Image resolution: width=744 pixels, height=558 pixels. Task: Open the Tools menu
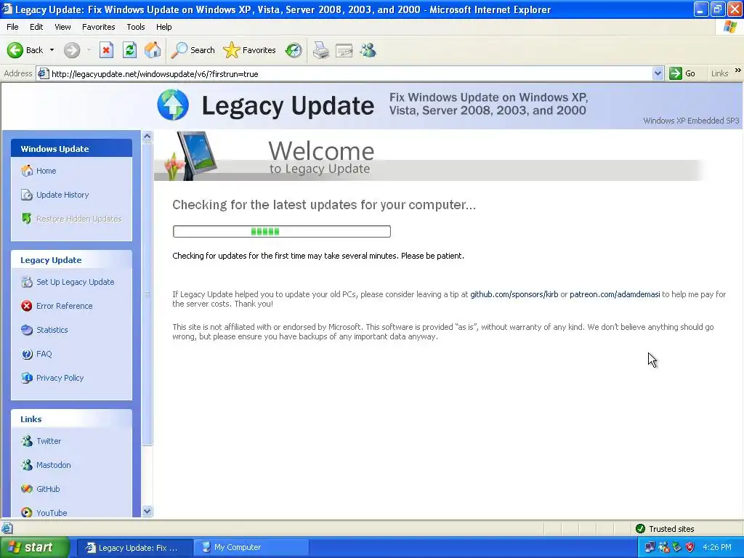[136, 27]
